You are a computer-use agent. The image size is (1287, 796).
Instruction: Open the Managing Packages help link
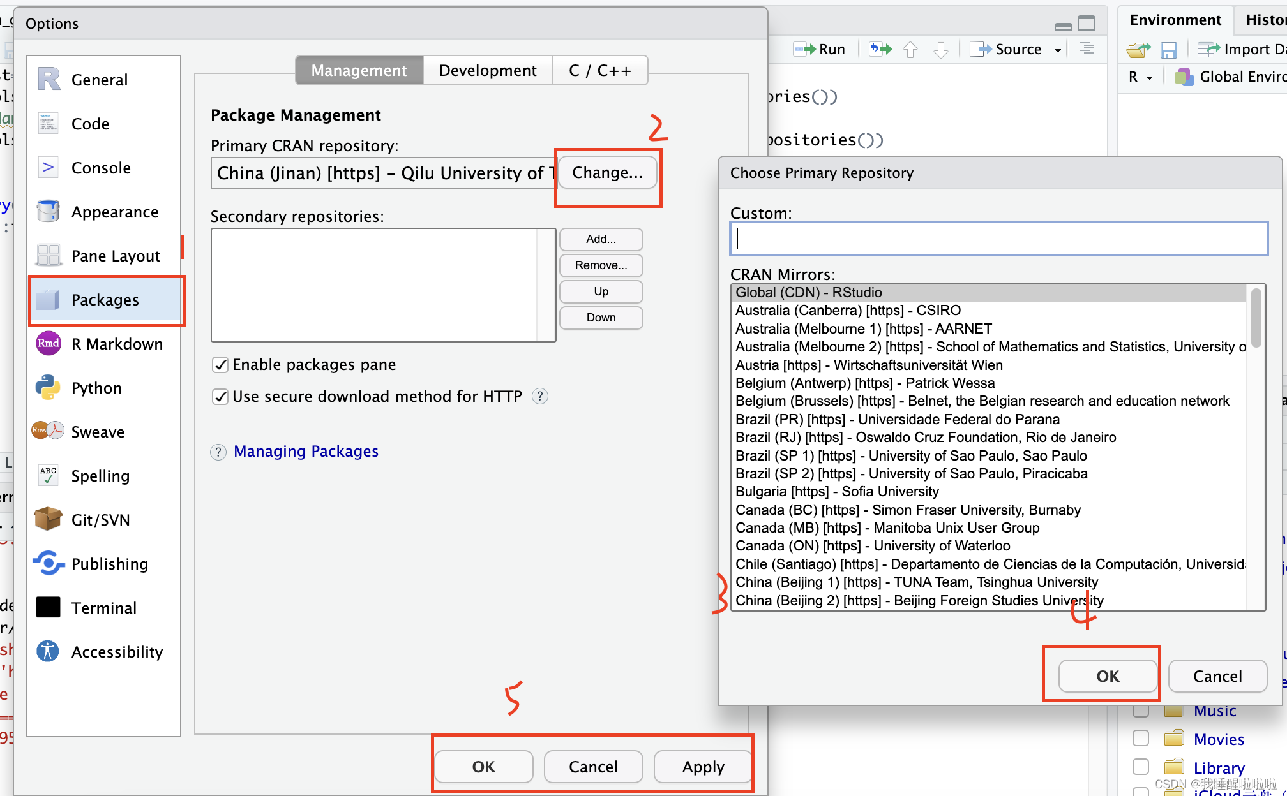click(306, 451)
